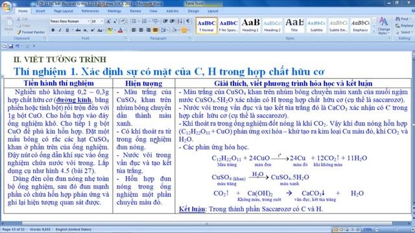Screen dimensions: 415x233
Task: Align text left
Action: [134, 30]
